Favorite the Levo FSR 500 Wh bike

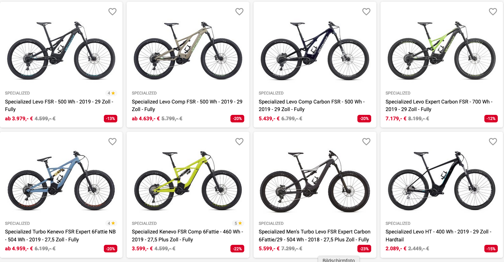[x=112, y=12]
